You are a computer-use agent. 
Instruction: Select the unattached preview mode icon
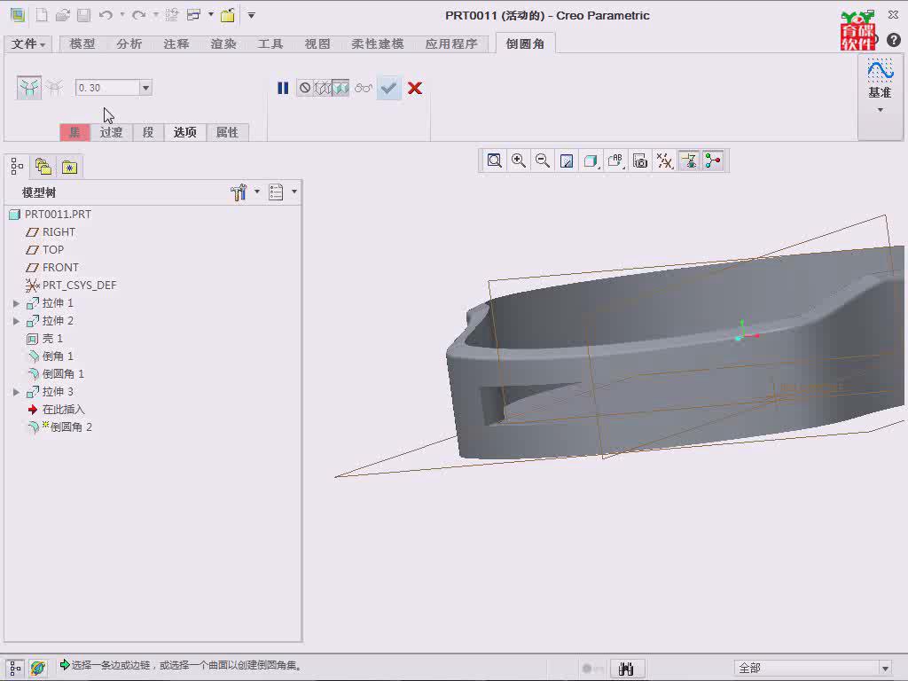pos(323,88)
